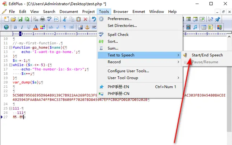Click the globe Browser icon
This screenshot has width=232, height=145.
point(6,27)
